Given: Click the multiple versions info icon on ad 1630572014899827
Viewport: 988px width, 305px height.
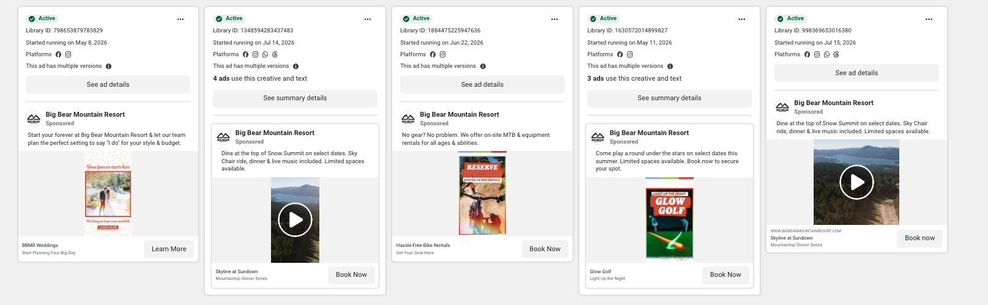Looking at the screenshot, I should [670, 66].
